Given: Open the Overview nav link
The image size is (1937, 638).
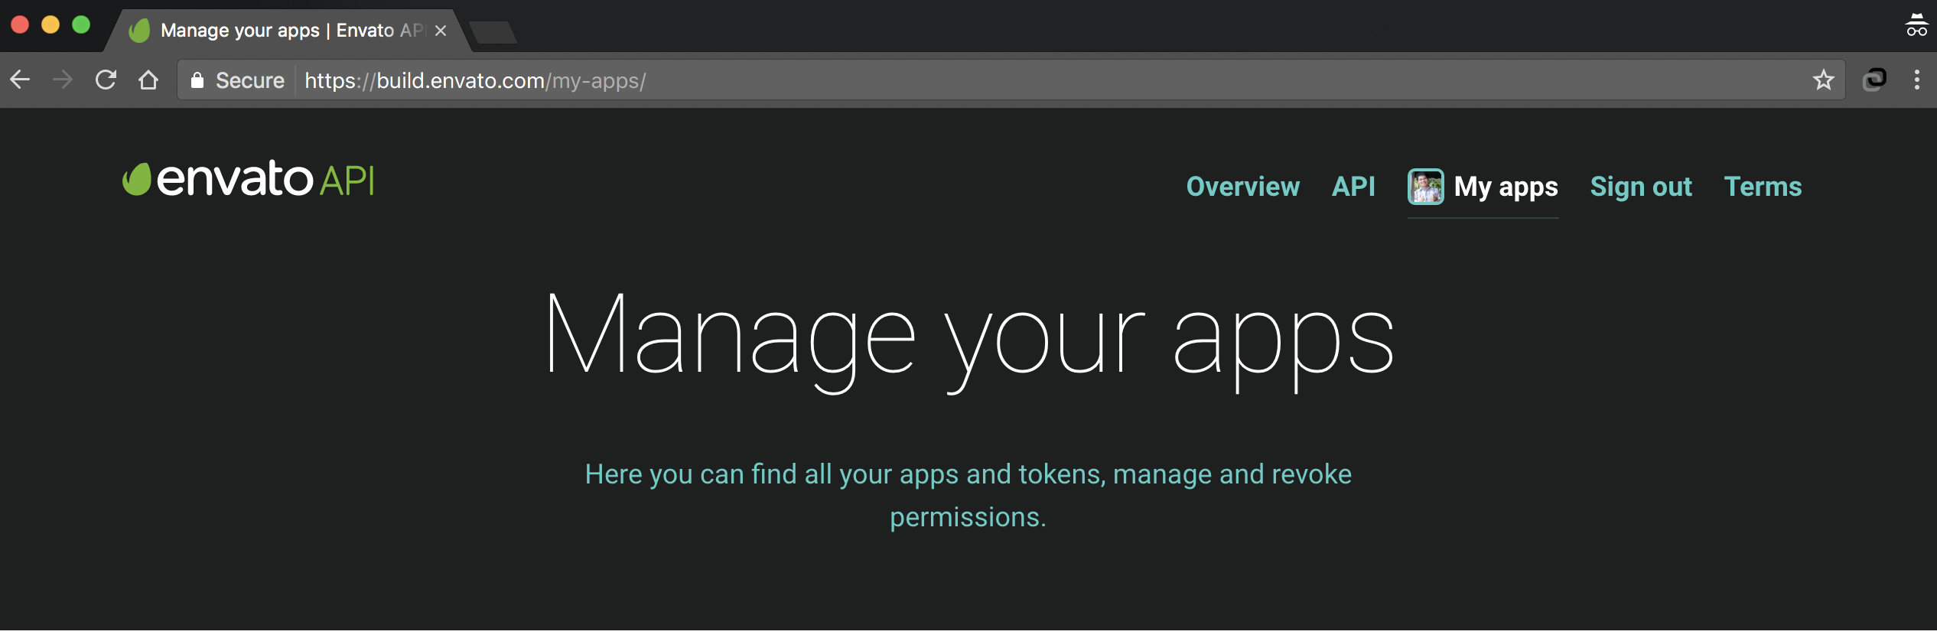Looking at the screenshot, I should point(1243,187).
